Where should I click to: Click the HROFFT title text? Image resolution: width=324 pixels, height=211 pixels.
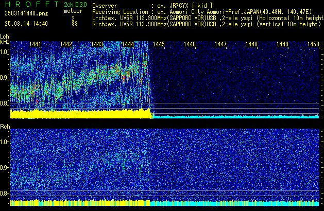(32, 4)
